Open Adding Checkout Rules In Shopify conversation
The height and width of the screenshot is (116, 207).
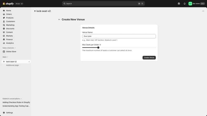[16, 102]
